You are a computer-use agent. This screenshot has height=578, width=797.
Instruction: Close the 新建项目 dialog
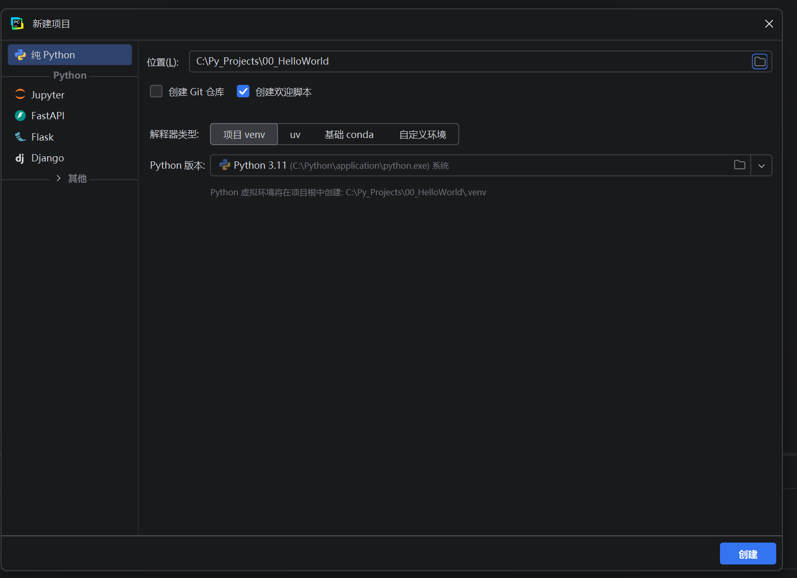[x=769, y=23]
